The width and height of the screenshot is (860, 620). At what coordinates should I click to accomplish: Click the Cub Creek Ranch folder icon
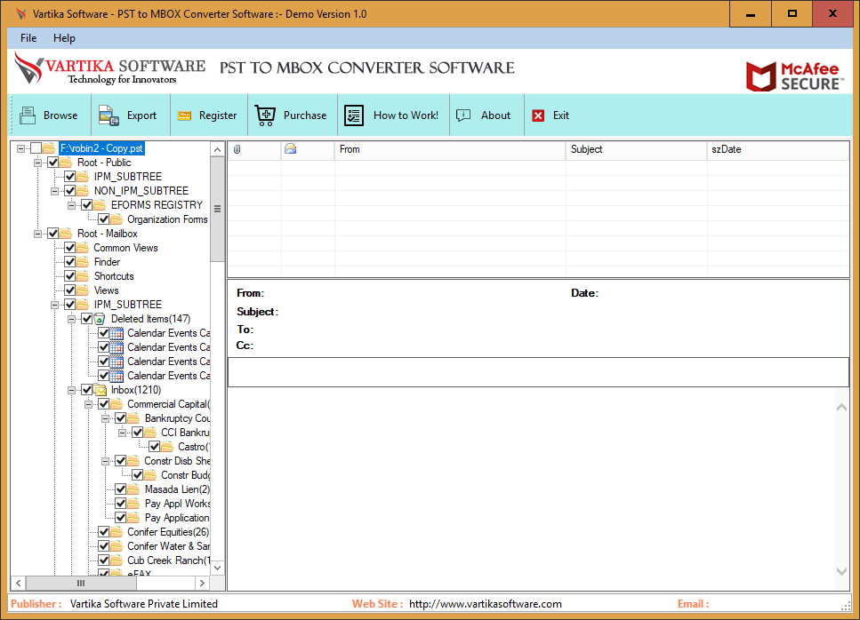pos(117,560)
